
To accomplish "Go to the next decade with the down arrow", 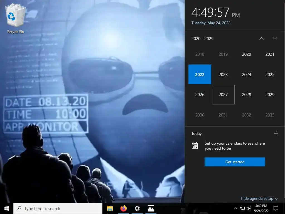I will pyautogui.click(x=275, y=38).
